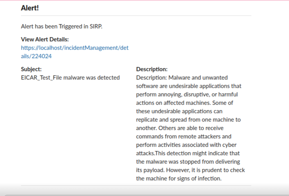Click the line 'its payload. However, it is prudent to check'
The width and height of the screenshot is (289, 196).
tap(191, 170)
